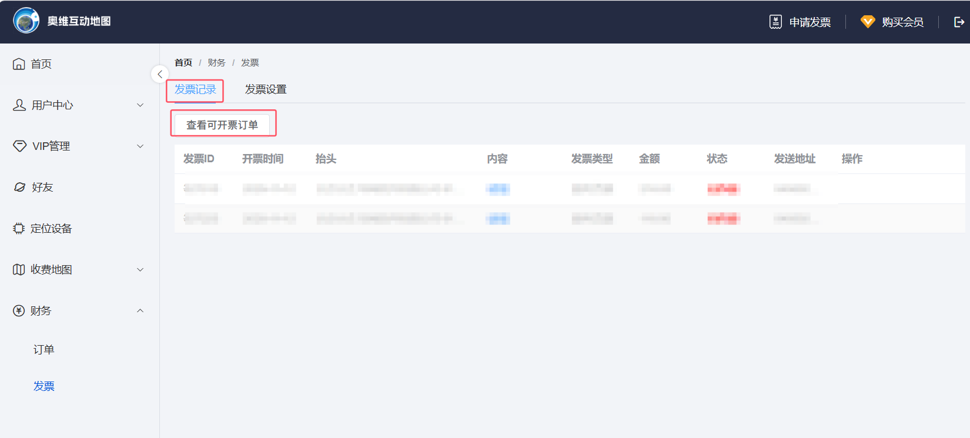The height and width of the screenshot is (438, 970).
Task: Click the 申请发票 receipt icon
Action: 775,22
